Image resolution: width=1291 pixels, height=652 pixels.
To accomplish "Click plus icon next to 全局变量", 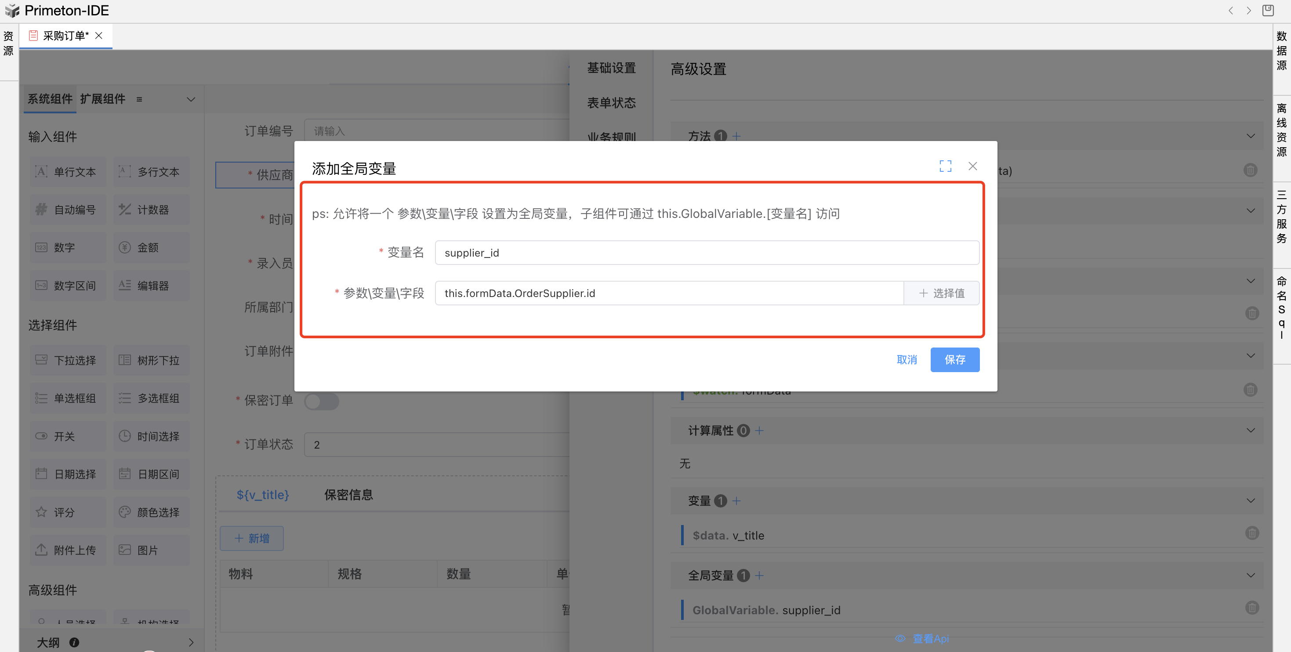I will tap(759, 575).
